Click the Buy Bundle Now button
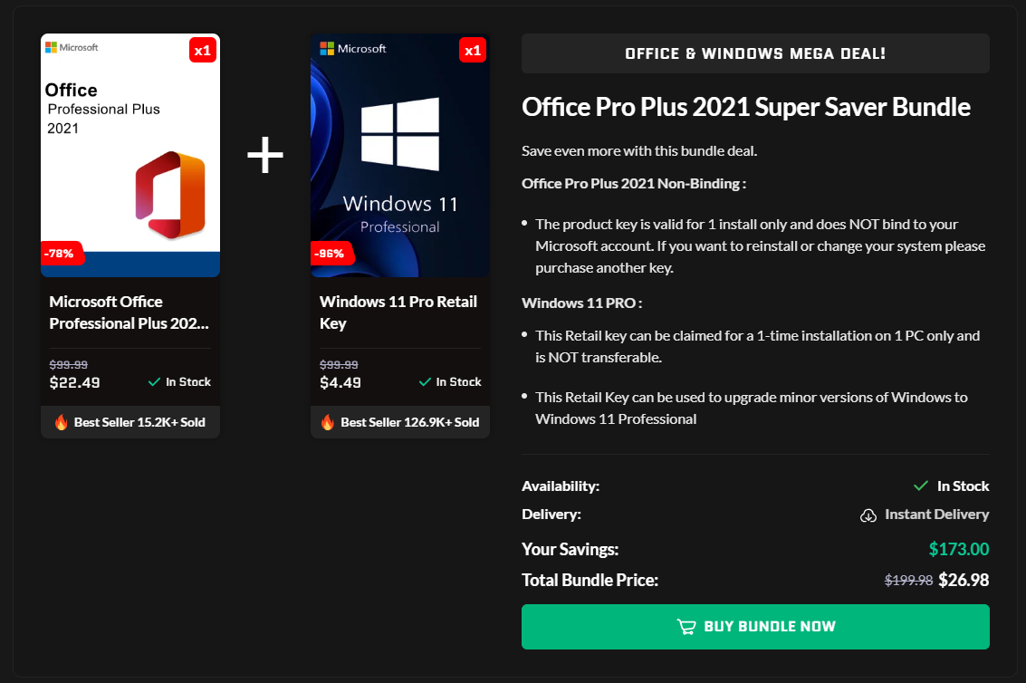Viewport: 1026px width, 683px height. pos(755,627)
